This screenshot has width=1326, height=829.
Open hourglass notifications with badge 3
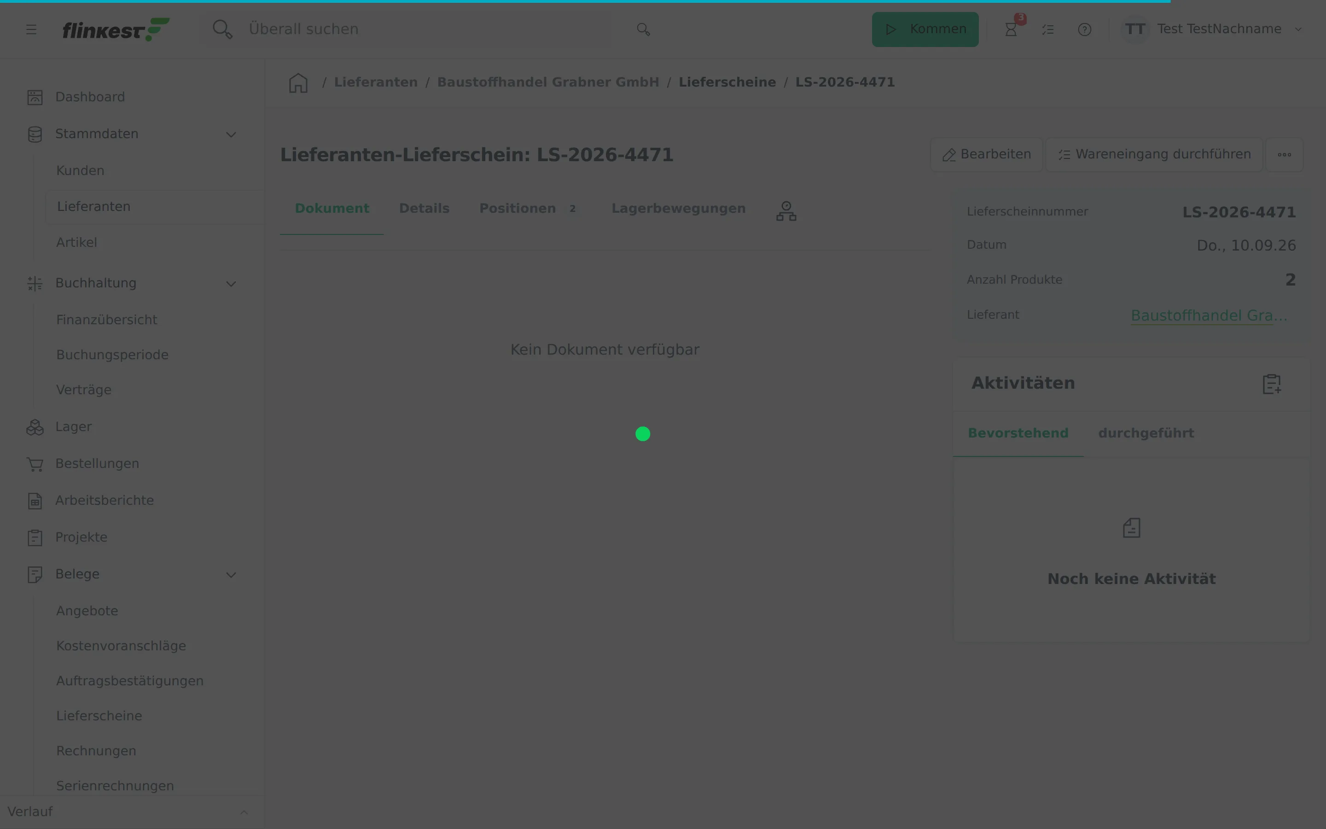[x=1012, y=29]
